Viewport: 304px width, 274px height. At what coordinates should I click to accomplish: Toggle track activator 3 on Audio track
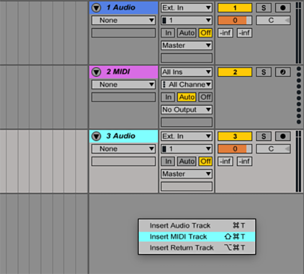coord(235,136)
